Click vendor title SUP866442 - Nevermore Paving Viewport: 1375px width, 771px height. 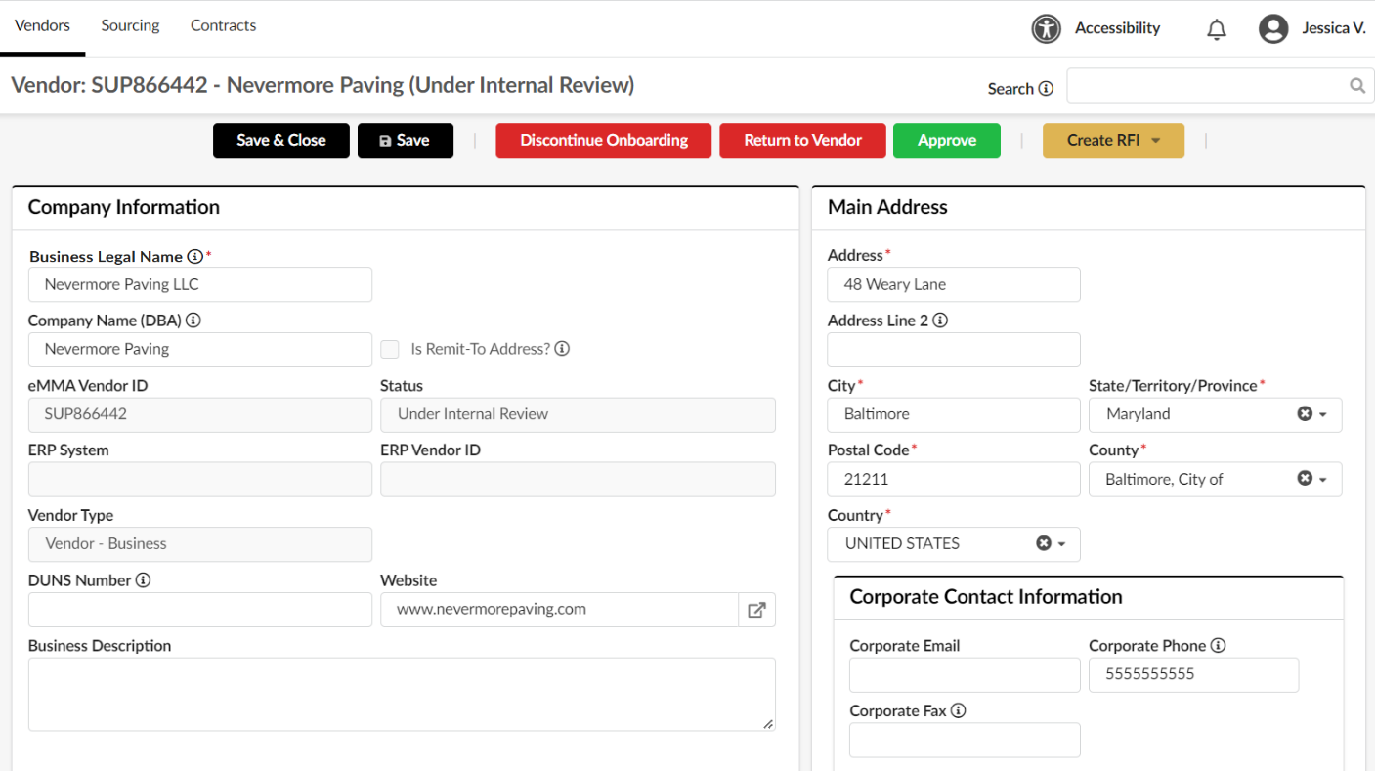coord(322,85)
